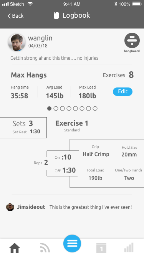Tap the Logbook book icon in header
The image size is (144, 257).
[56, 15]
